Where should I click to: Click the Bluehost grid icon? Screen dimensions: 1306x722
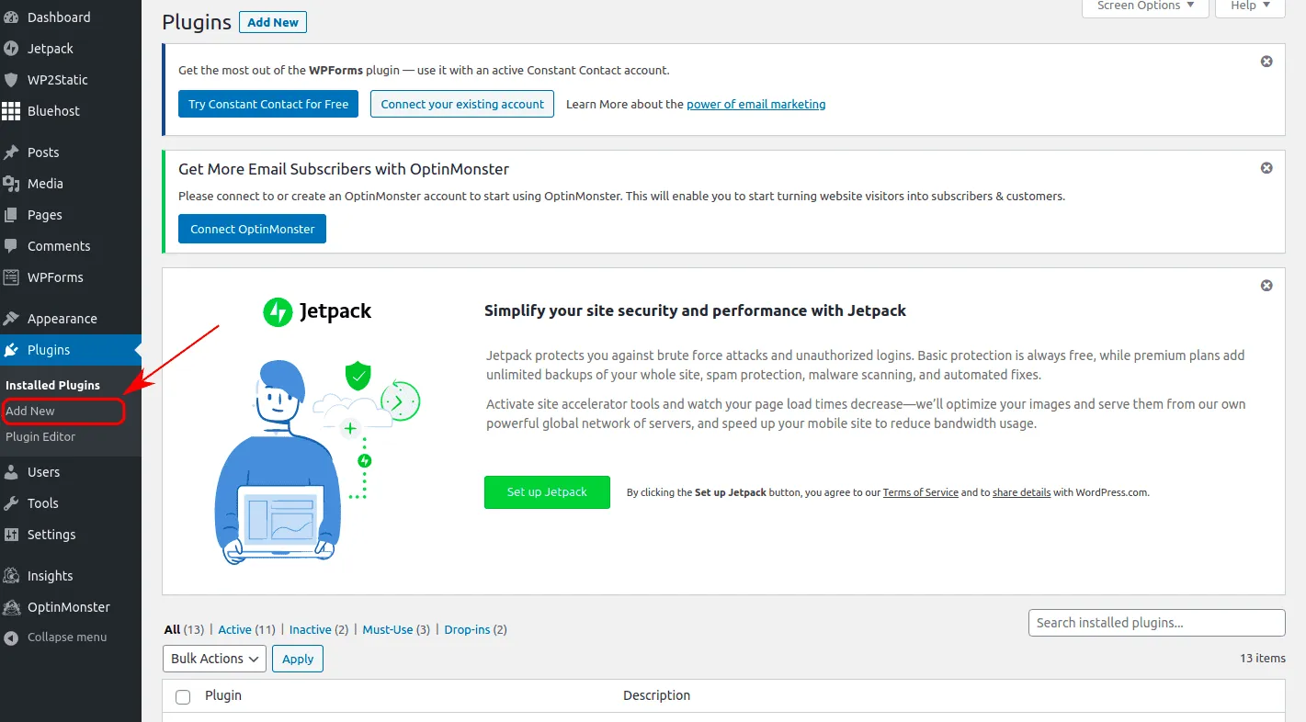coord(11,111)
